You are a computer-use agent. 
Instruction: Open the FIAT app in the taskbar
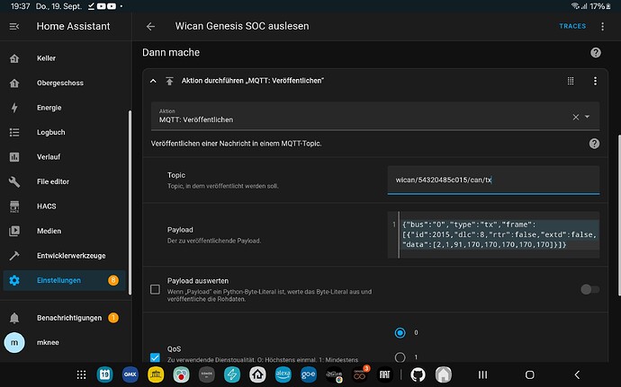click(384, 374)
